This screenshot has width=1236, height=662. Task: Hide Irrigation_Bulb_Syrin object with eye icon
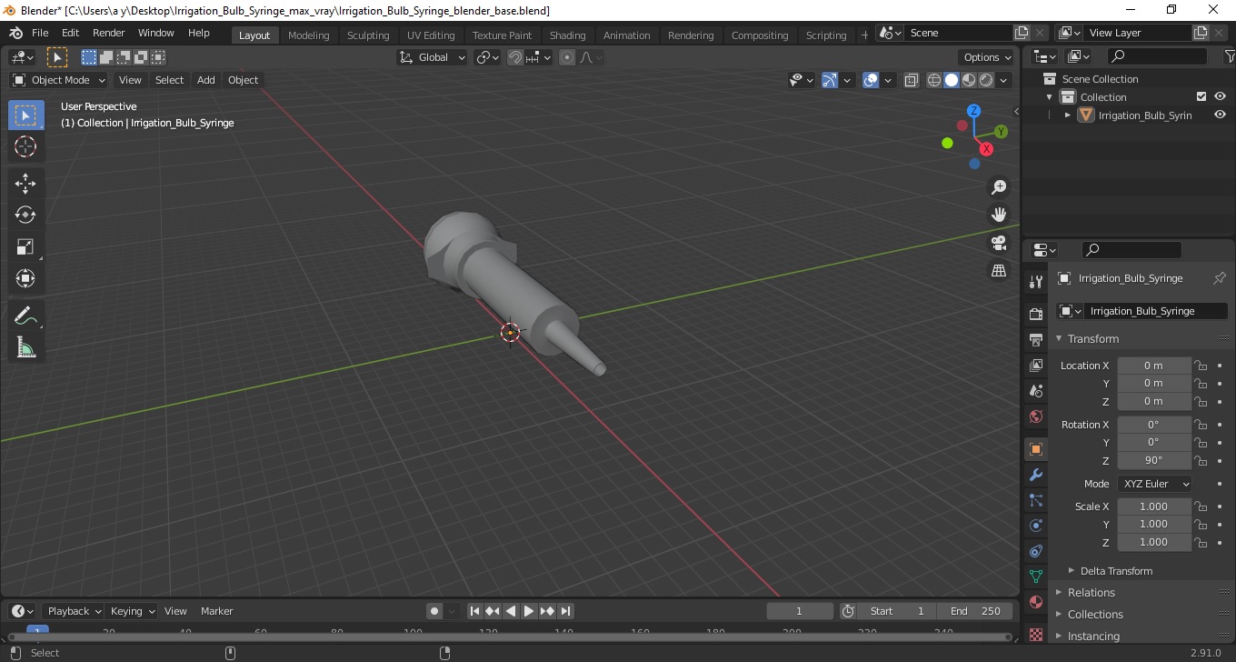click(1220, 115)
